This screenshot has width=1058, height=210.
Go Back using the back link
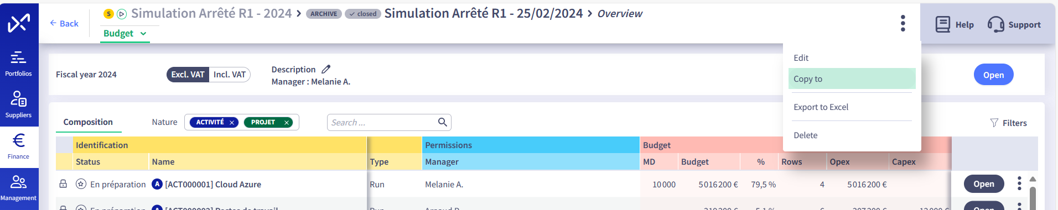point(64,23)
